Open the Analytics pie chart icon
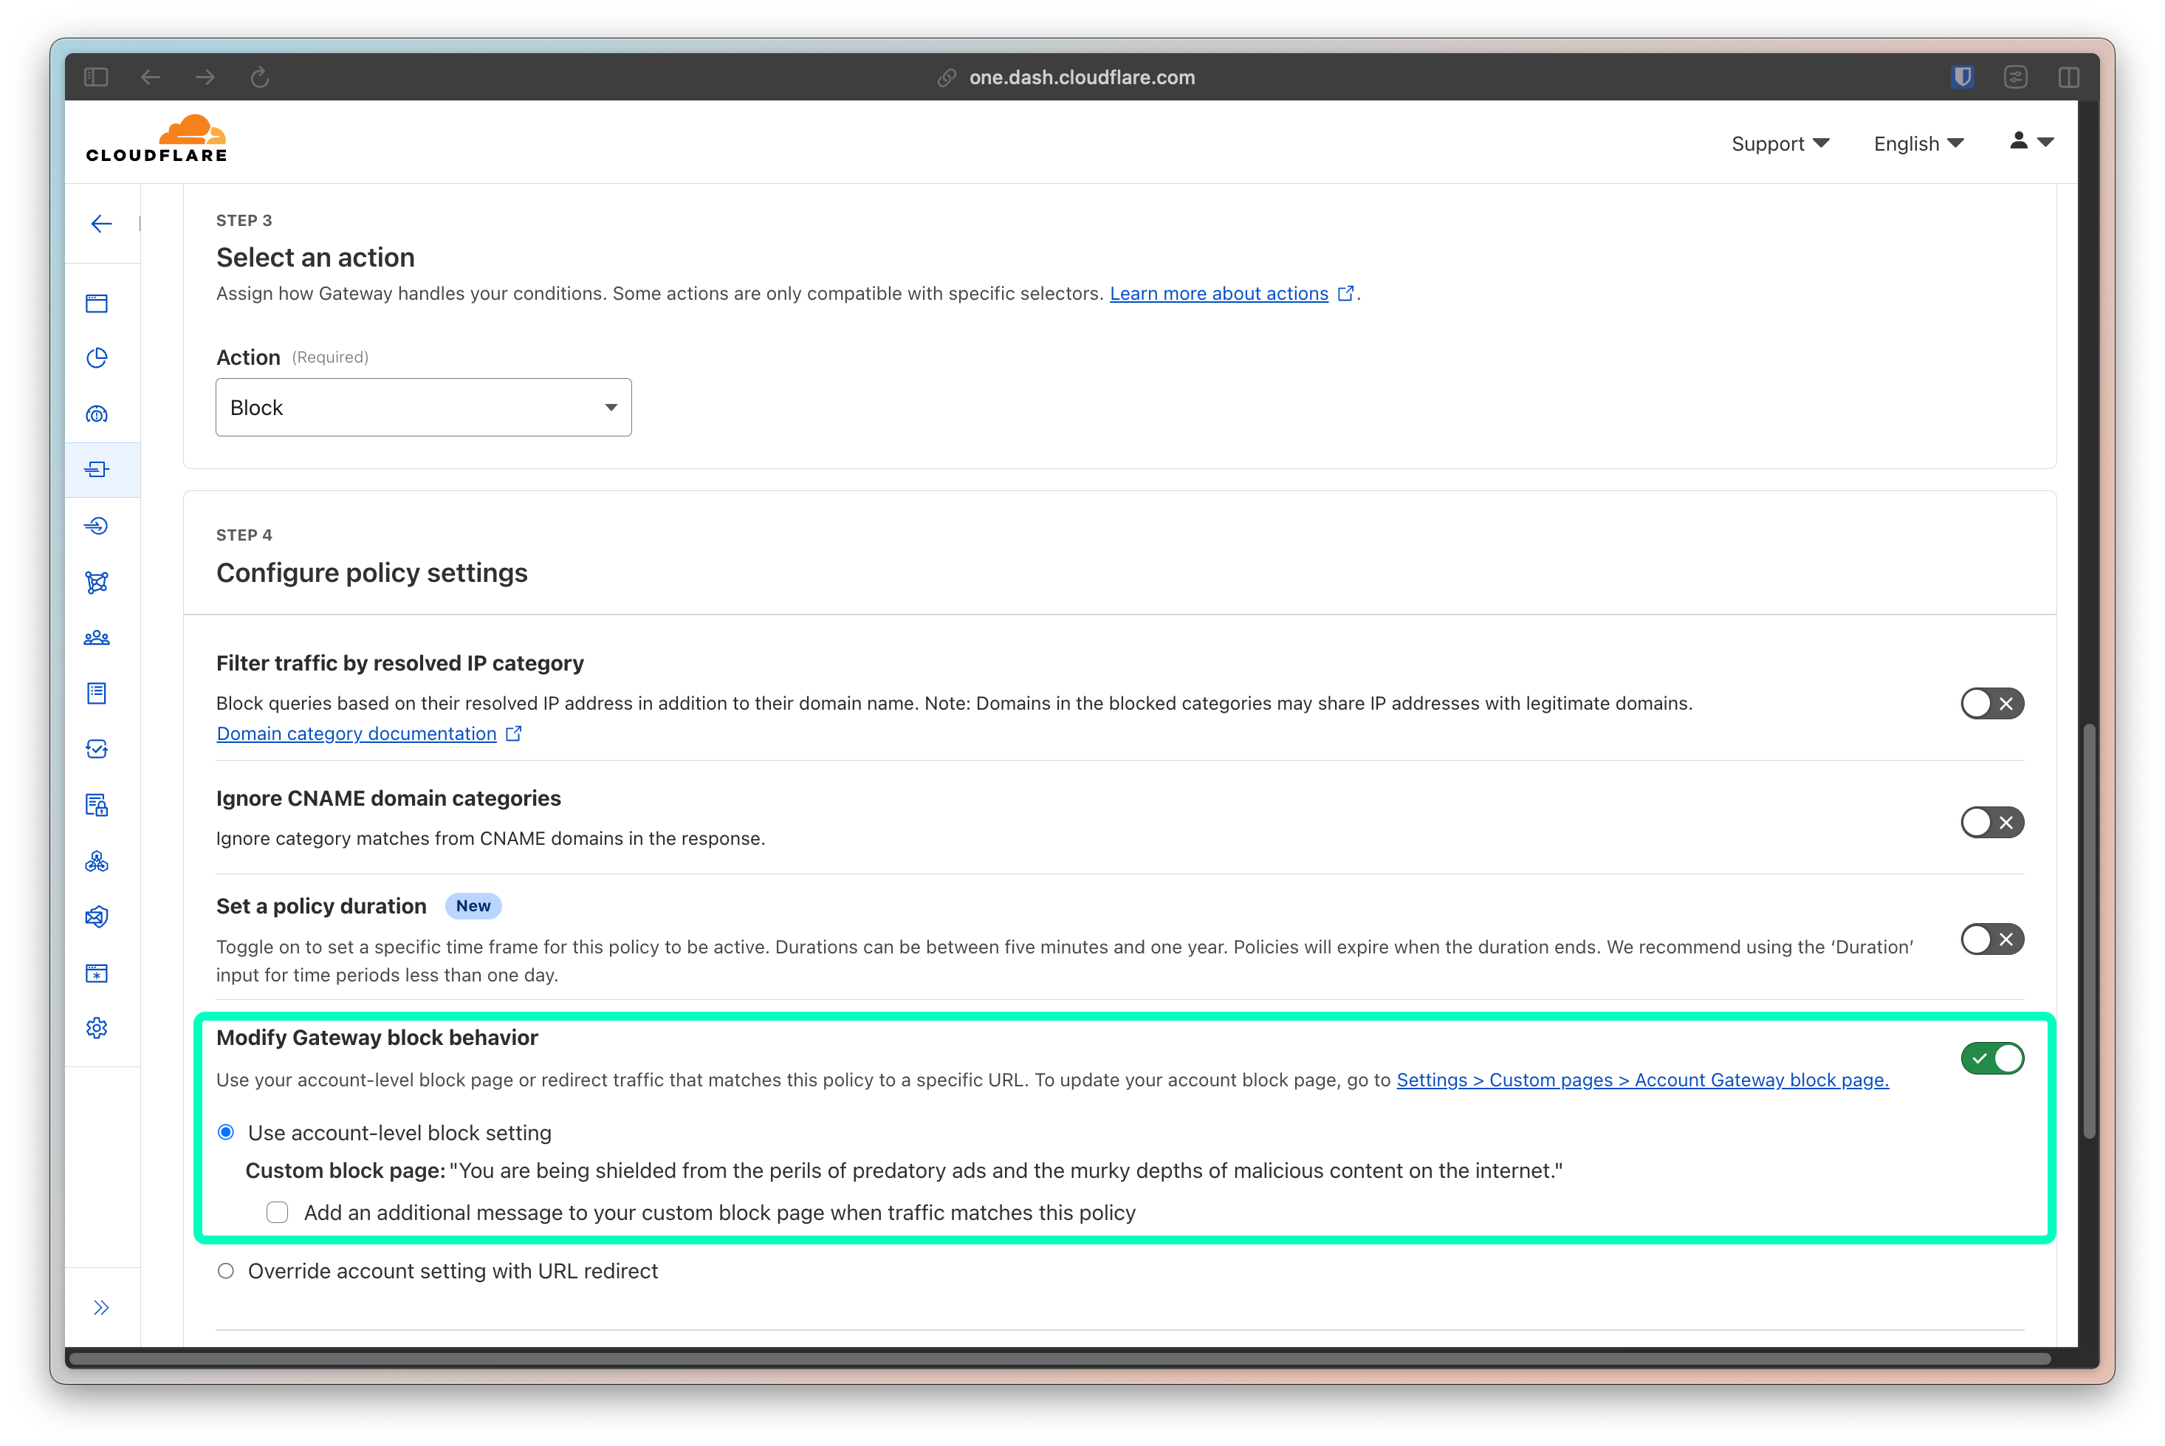The image size is (2165, 1446). pos(97,358)
